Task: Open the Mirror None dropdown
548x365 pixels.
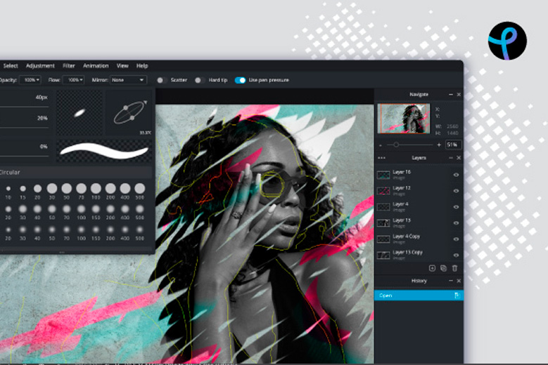Action: pyautogui.click(x=128, y=80)
